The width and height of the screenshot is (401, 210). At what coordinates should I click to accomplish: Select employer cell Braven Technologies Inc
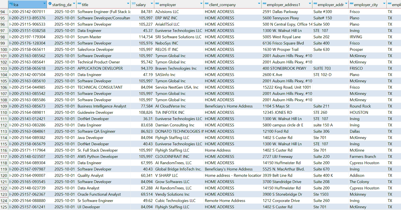(x=179, y=68)
